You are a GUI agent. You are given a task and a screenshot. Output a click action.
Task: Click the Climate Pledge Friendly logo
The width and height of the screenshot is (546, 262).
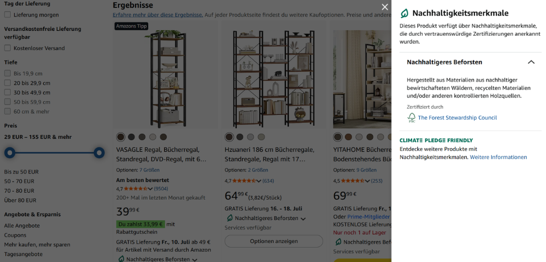click(436, 140)
